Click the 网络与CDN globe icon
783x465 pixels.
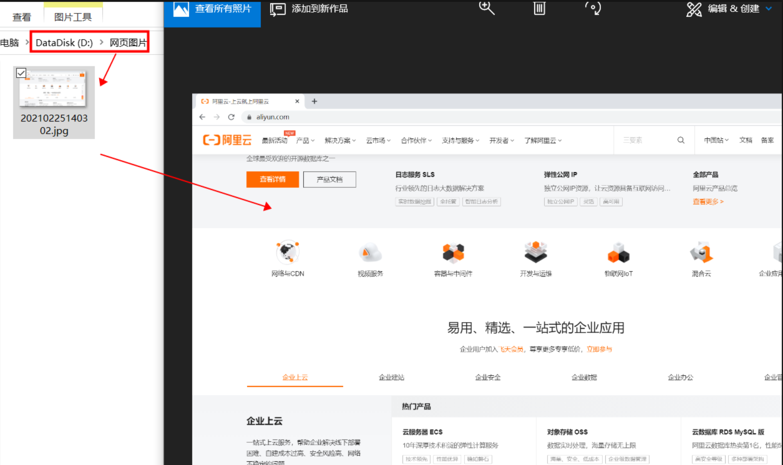[288, 252]
